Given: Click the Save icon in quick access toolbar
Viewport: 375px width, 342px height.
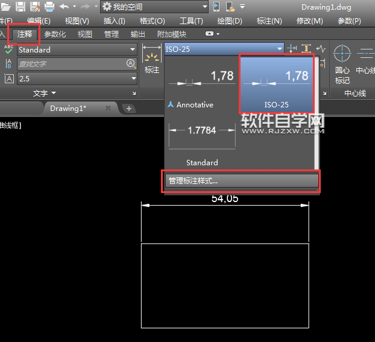Looking at the screenshot, I should pos(20,7).
